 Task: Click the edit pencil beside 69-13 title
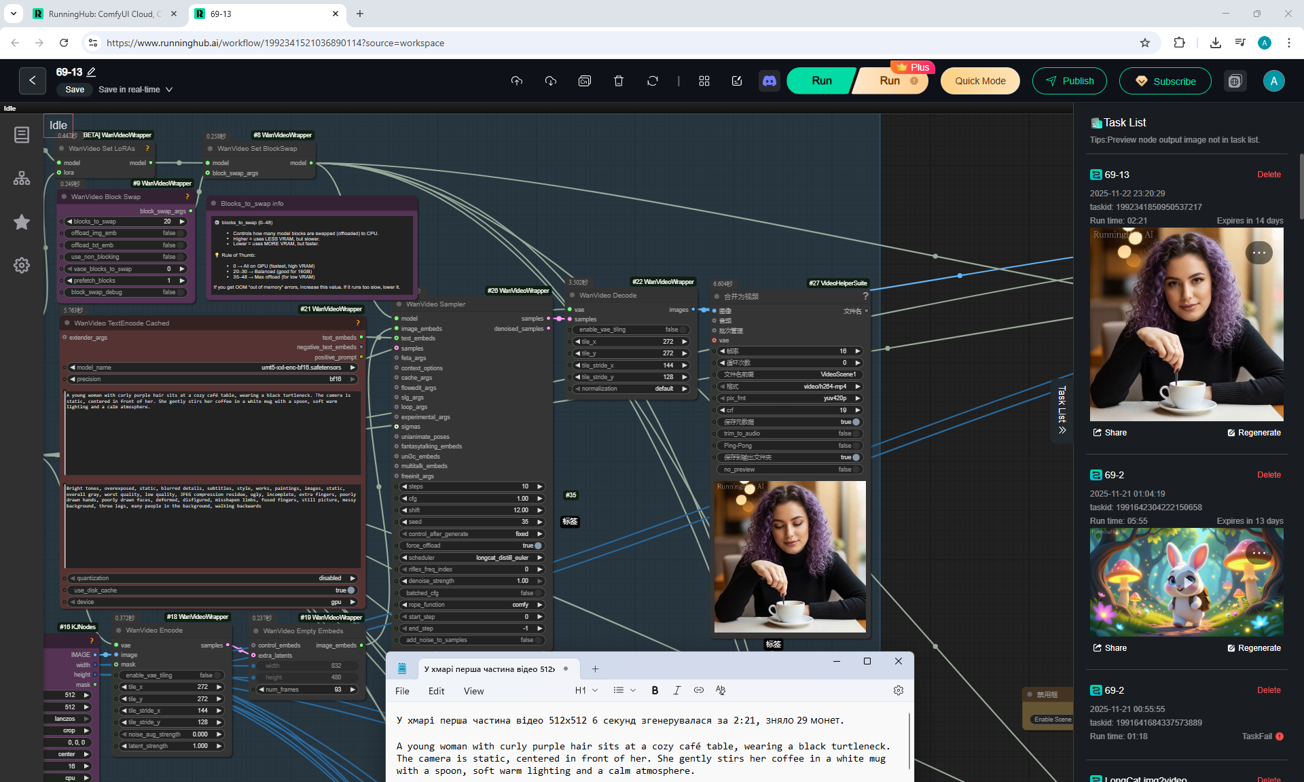click(x=92, y=72)
